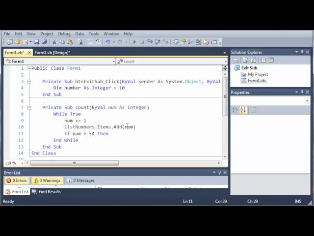Screen dimensions: 314x236
Task: Toggle the 0 Messages filter
Action: (81, 180)
